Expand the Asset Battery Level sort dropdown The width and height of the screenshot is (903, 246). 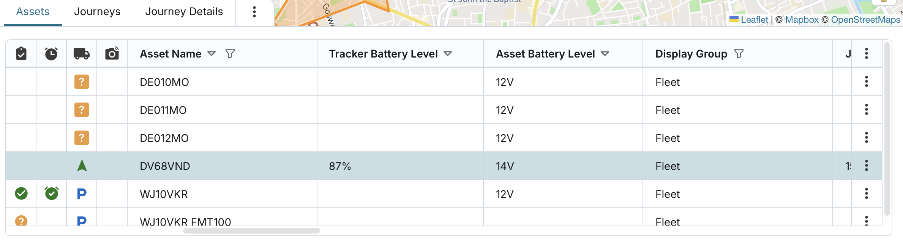click(x=605, y=54)
